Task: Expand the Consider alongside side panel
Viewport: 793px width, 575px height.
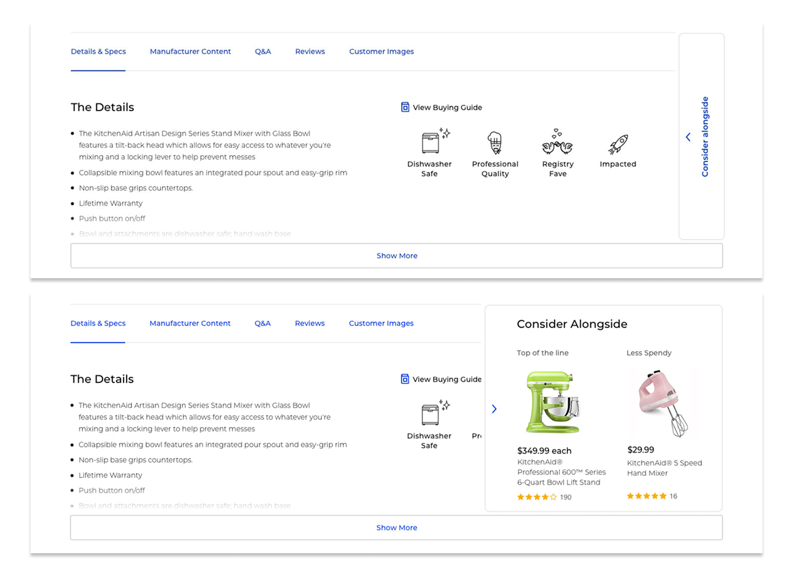Action: (688, 137)
